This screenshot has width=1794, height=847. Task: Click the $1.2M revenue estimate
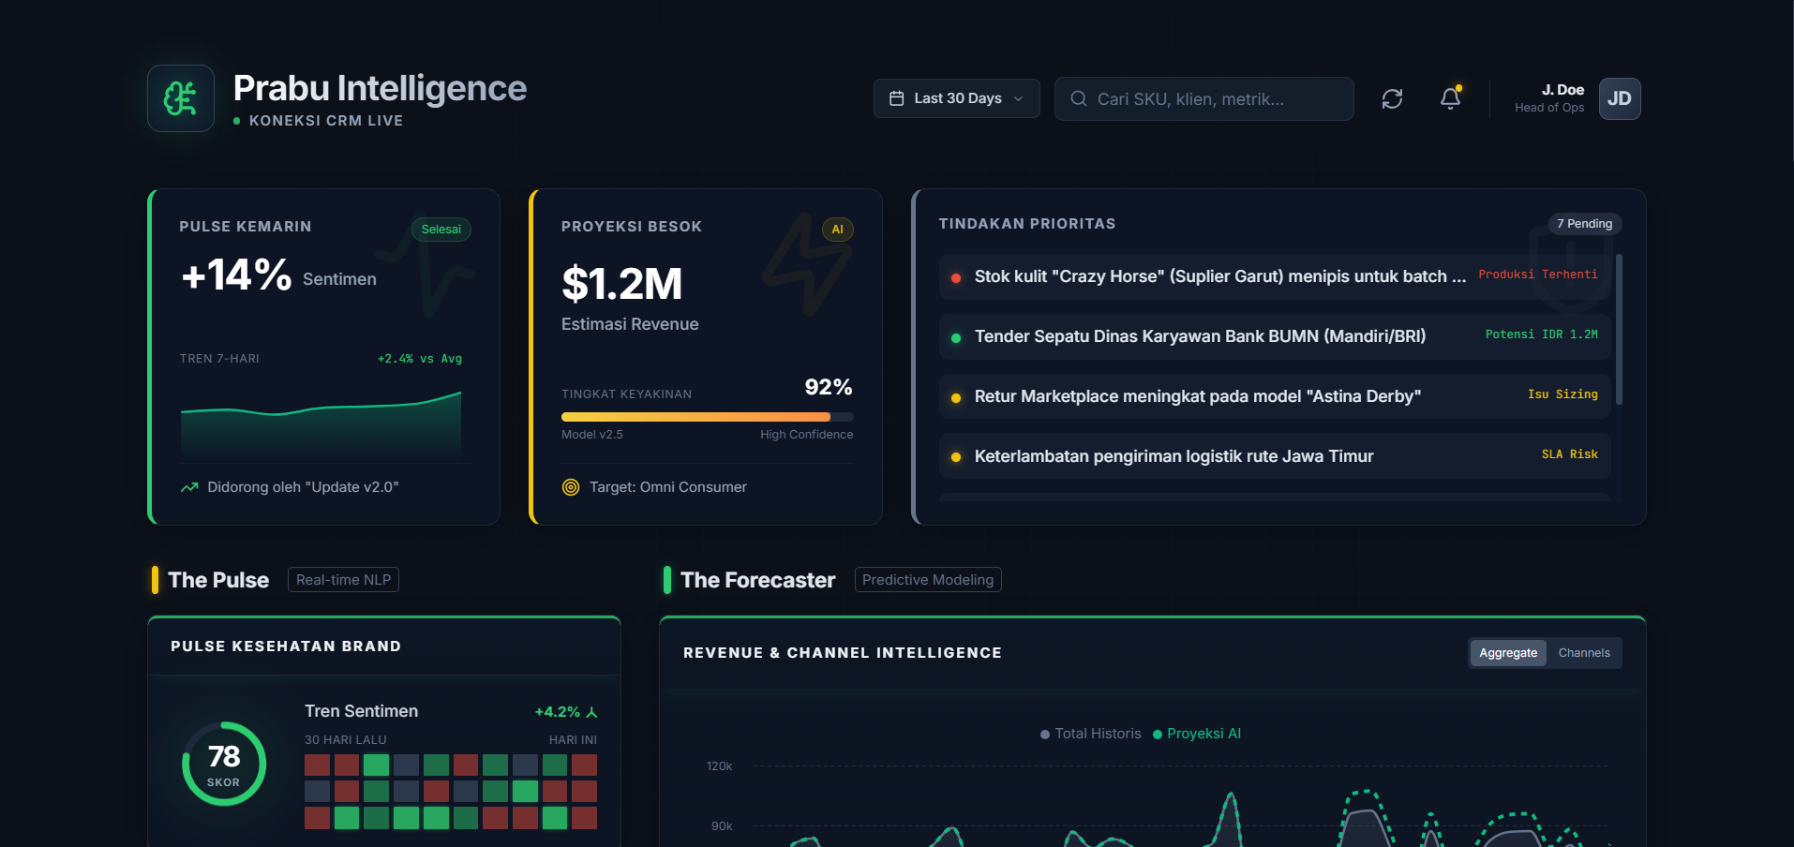point(622,284)
